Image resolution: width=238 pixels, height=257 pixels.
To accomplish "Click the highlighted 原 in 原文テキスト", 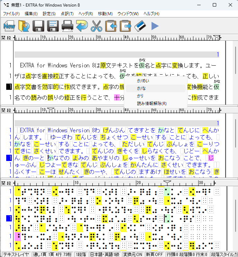I will (103, 65).
